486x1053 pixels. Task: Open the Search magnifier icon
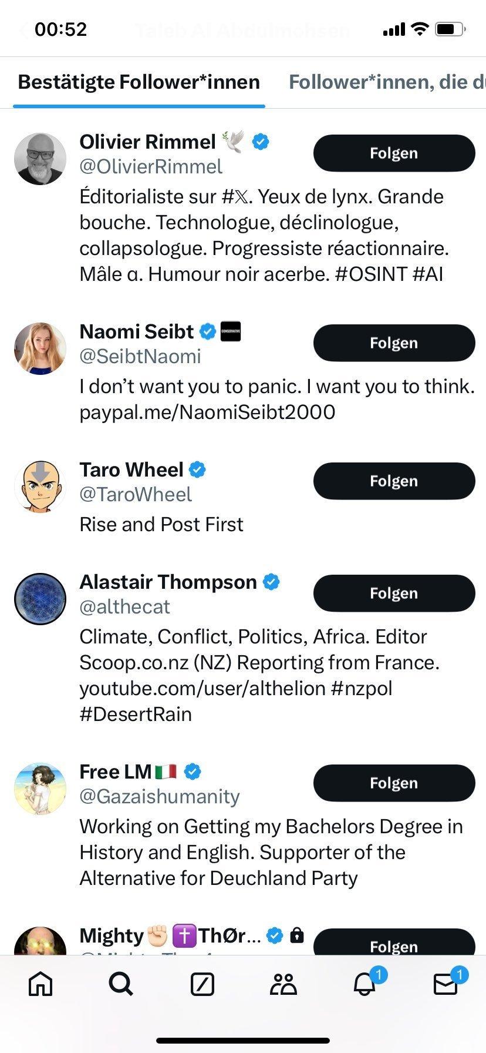click(121, 984)
